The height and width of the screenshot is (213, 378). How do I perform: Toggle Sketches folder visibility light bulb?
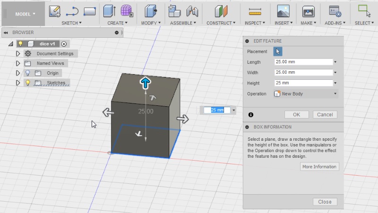tap(28, 83)
